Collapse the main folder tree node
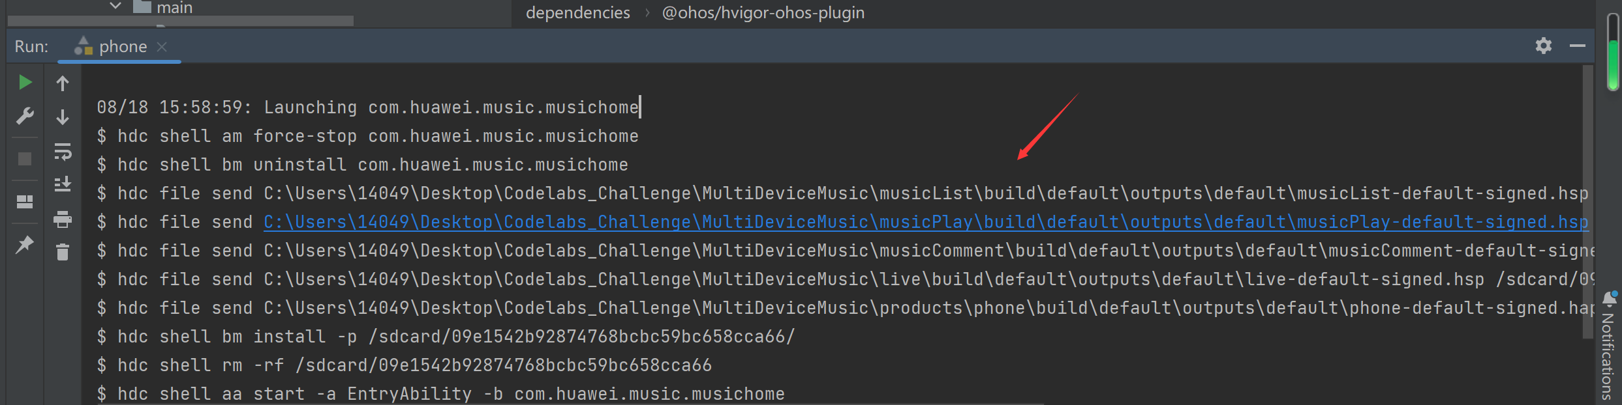The image size is (1622, 405). pyautogui.click(x=115, y=7)
